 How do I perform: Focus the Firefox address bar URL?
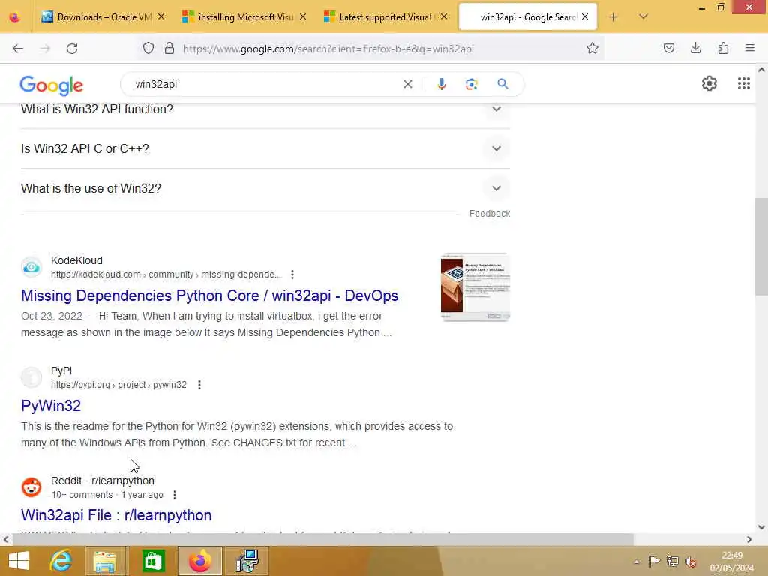328,49
